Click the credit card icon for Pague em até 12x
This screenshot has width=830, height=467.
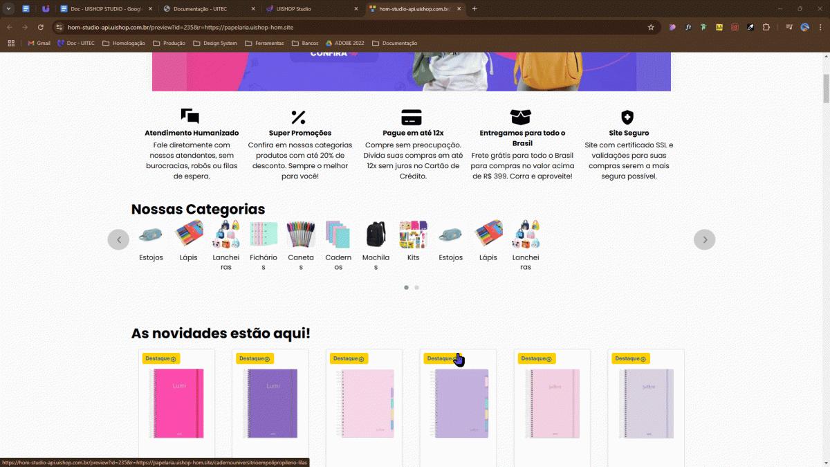click(412, 117)
